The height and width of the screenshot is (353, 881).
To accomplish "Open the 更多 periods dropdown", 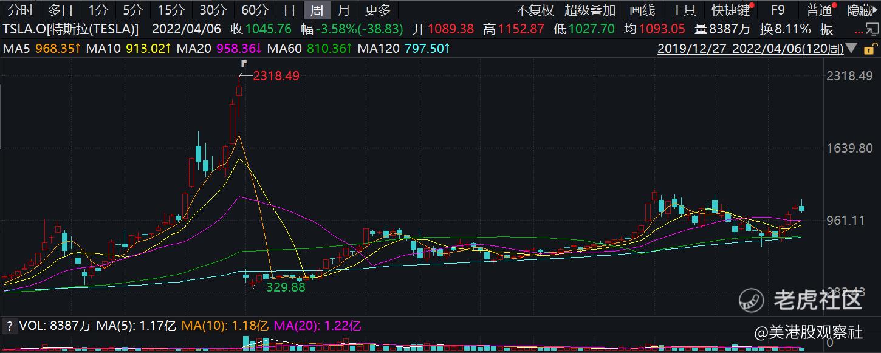I will 377,10.
